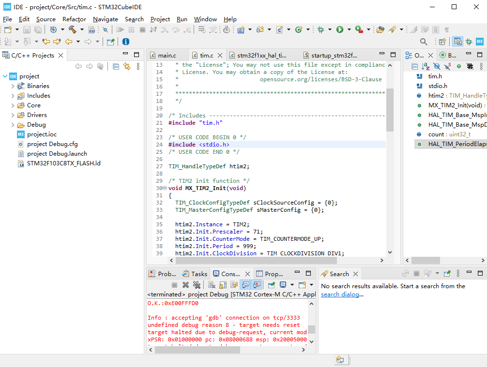The height and width of the screenshot is (367, 487).
Task: Toggle Hide Non-Public Members green dot
Action: coord(459,66)
